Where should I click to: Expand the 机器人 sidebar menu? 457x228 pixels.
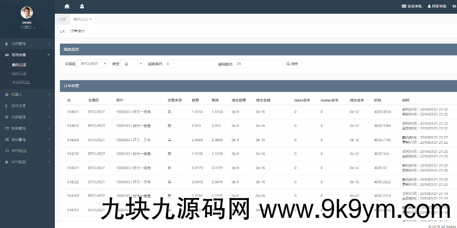27,94
